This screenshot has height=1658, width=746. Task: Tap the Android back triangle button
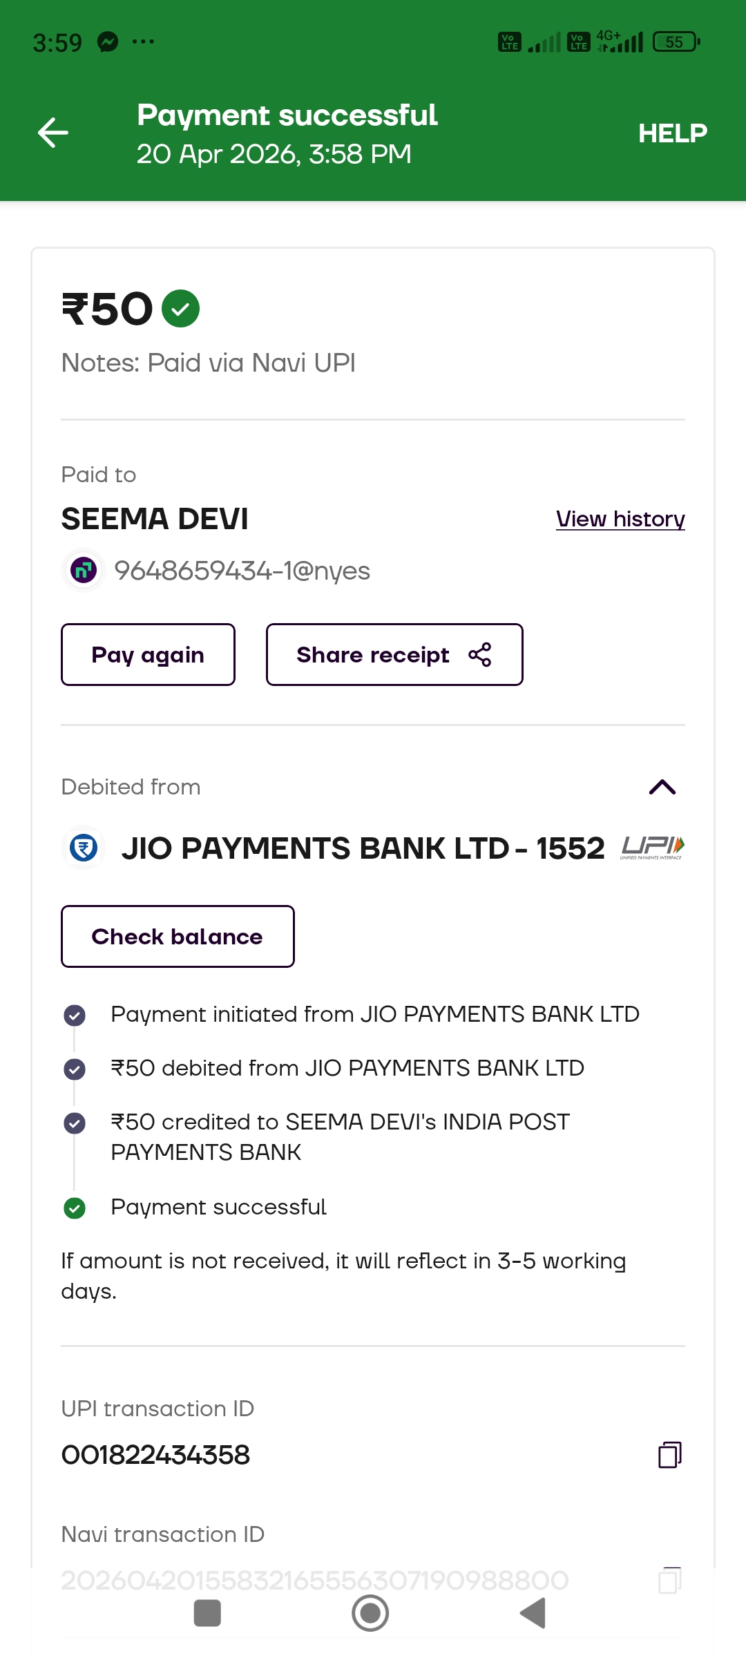(x=533, y=1613)
